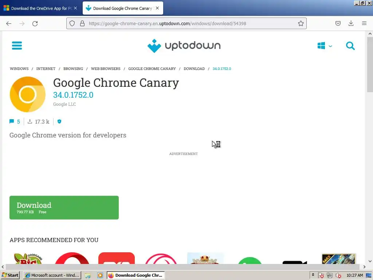Viewport: 373px width, 280px height.
Task: Open the Uptodown hamburger menu
Action: pyautogui.click(x=17, y=46)
